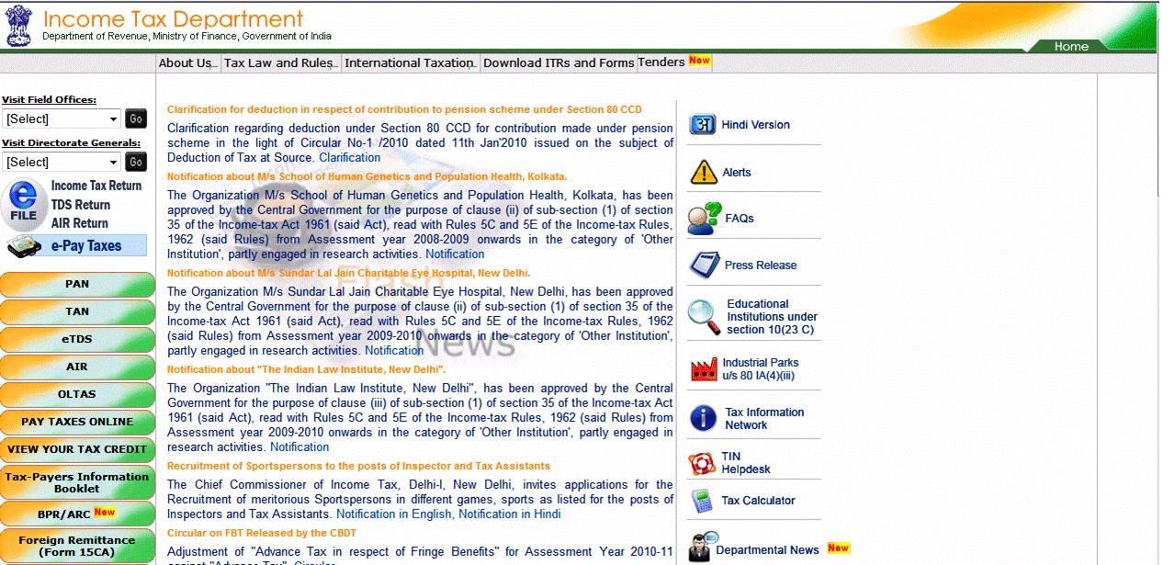The width and height of the screenshot is (1175, 565).
Task: Open the Tax Law and Rules menu
Action: 281,62
